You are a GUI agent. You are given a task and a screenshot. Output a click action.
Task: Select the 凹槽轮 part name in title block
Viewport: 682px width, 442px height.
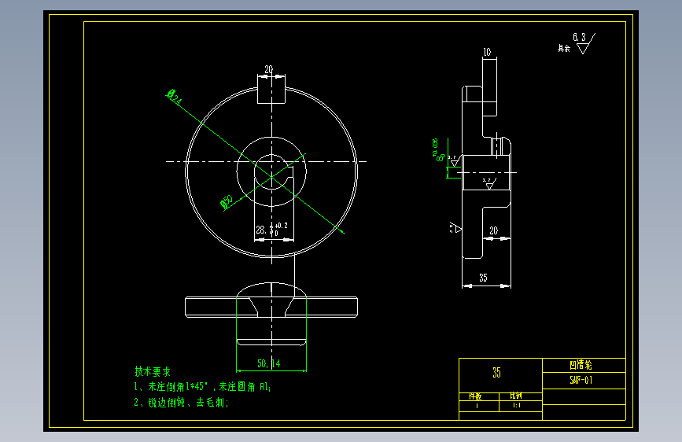tap(581, 365)
